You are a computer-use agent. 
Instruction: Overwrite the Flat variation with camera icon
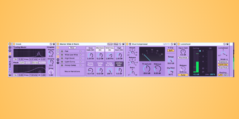coord(62,51)
